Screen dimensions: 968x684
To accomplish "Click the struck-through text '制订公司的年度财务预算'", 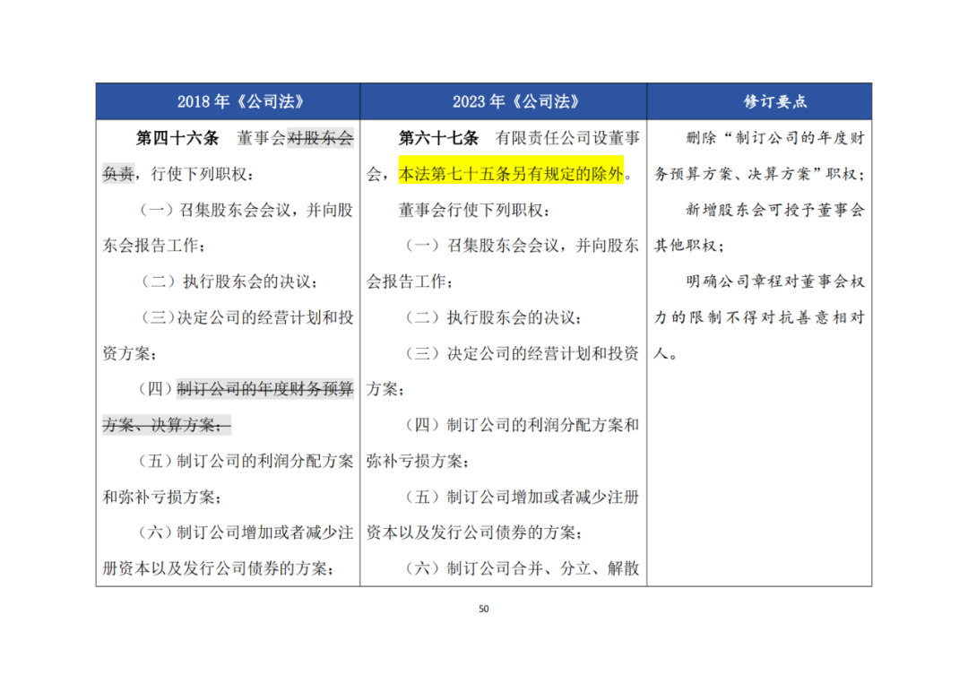I will [265, 388].
